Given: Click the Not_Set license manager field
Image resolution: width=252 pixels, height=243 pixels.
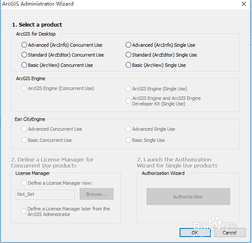Looking at the screenshot, I should (45, 195).
